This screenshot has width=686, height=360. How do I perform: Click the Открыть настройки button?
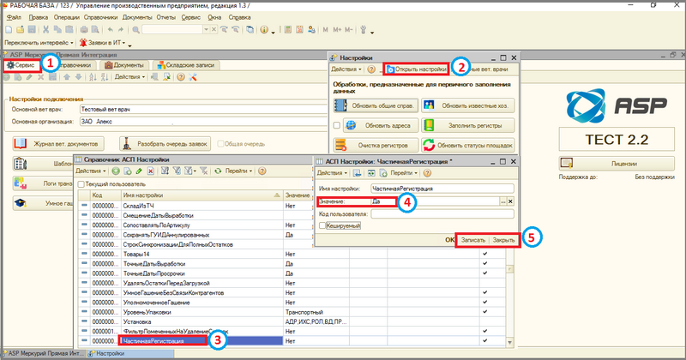pyautogui.click(x=417, y=69)
